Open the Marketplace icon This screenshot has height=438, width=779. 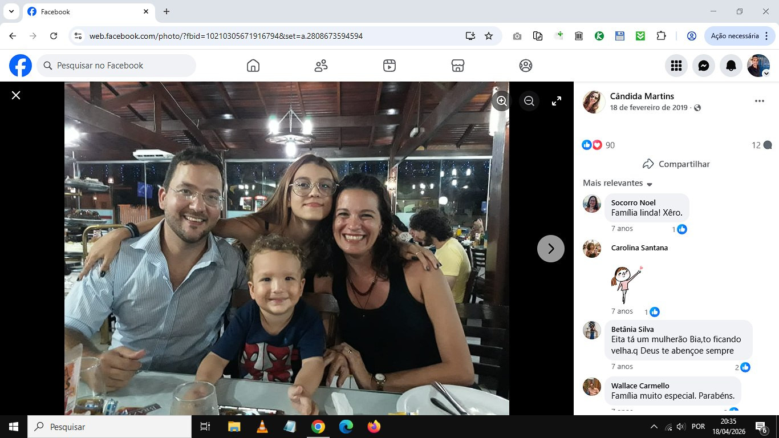coord(457,66)
